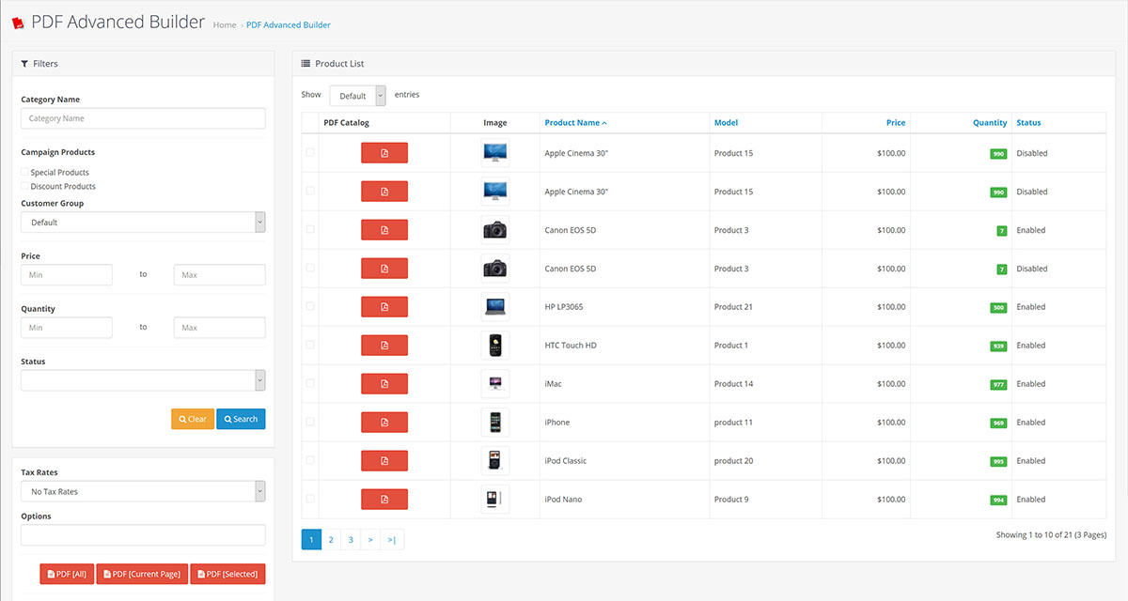The image size is (1128, 601).
Task: Click PDF catalog button for HTC Touch HD
Action: [384, 346]
